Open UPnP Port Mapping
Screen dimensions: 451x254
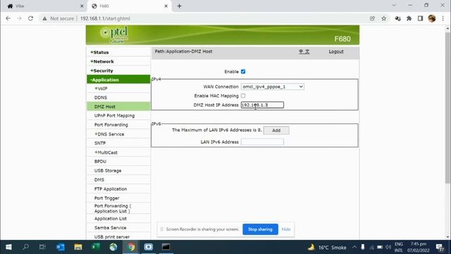(114, 116)
